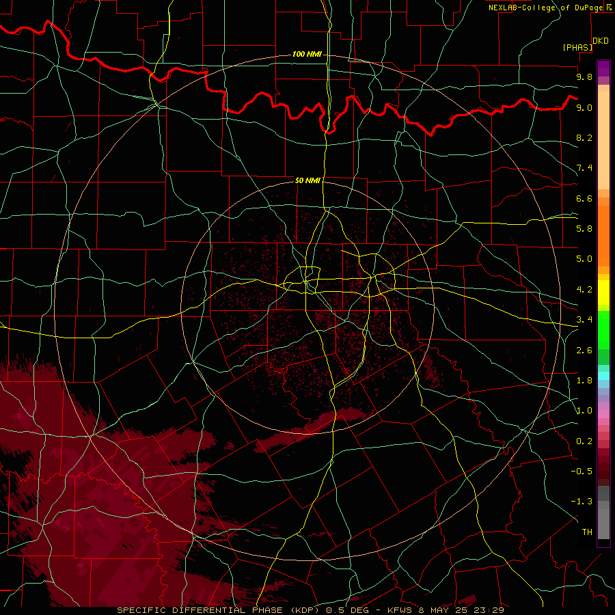The image size is (615, 615).
Task: Click the -1.3 value on the color scale
Action: tap(582, 502)
